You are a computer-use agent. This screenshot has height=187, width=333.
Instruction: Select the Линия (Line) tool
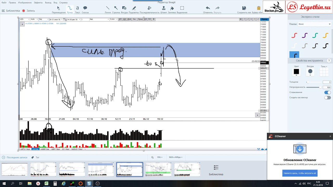tap(108, 10)
